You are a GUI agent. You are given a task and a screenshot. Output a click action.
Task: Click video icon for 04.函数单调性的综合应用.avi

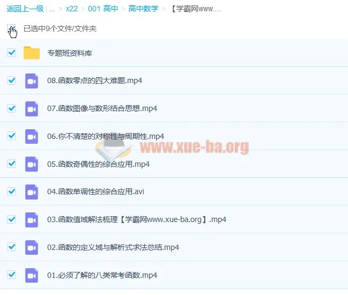pos(32,192)
